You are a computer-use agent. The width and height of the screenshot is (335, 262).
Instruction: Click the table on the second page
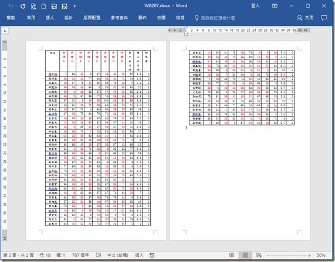pos(242,88)
